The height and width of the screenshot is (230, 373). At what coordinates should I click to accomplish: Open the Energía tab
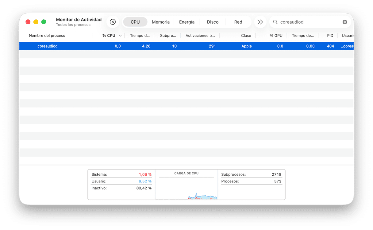coord(187,22)
